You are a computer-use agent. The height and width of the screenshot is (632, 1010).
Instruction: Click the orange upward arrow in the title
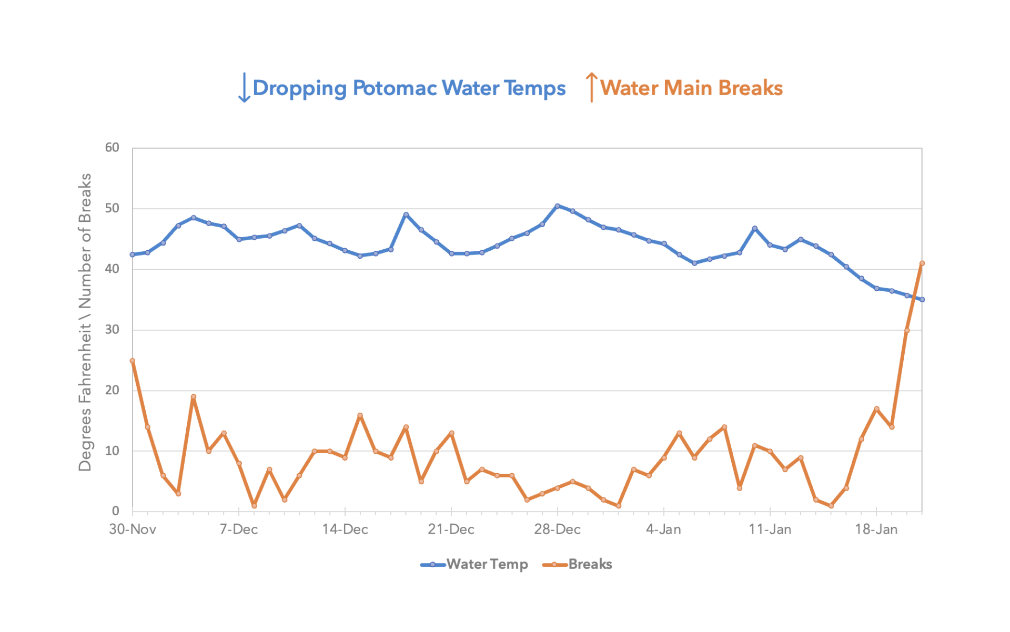click(x=592, y=87)
